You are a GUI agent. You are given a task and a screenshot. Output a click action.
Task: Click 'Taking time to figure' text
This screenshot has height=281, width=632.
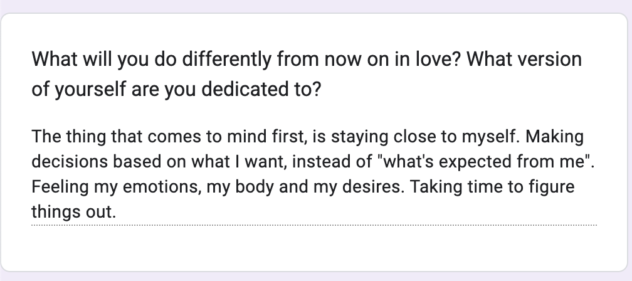(508, 187)
